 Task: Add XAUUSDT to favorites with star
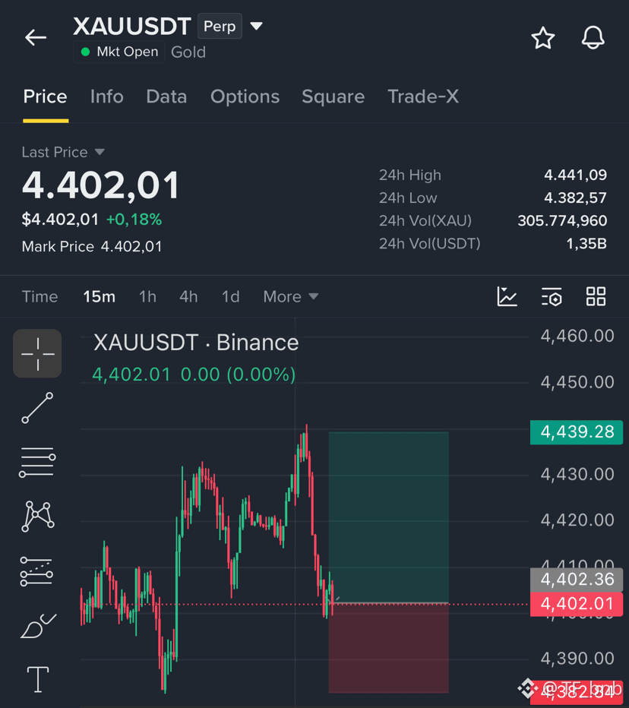pos(542,38)
